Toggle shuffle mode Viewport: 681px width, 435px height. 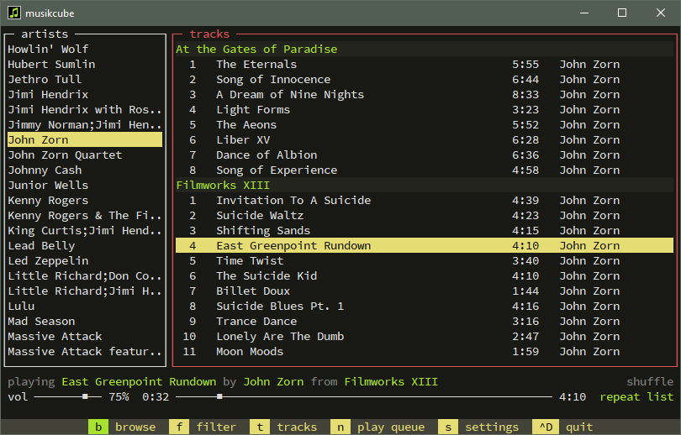click(650, 381)
